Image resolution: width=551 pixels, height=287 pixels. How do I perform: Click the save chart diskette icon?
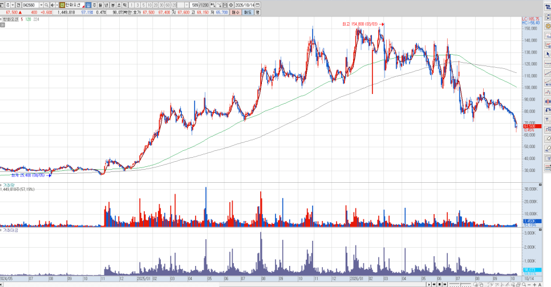(x=225, y=5)
